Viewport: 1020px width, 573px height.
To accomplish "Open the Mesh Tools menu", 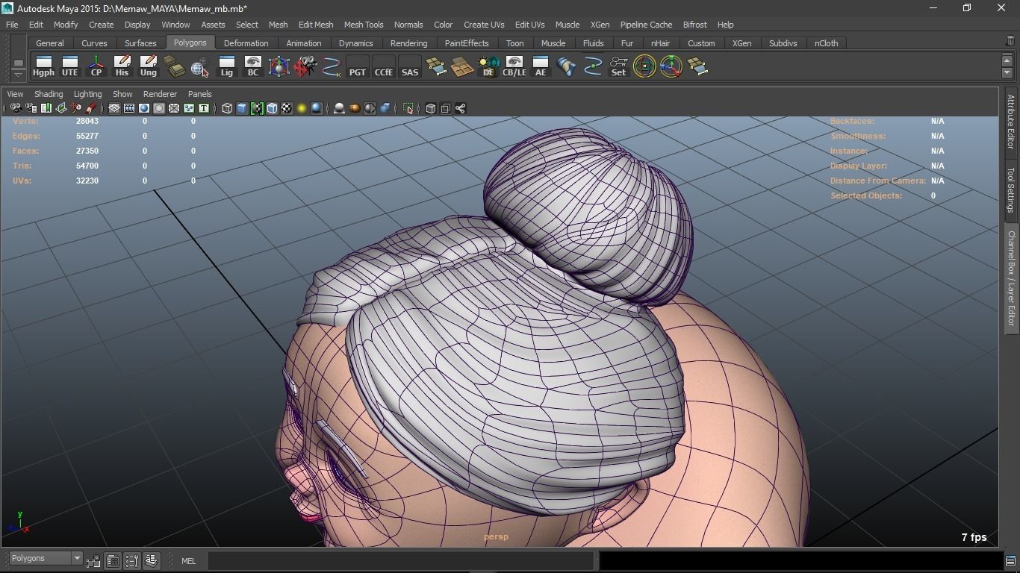I will coord(363,25).
